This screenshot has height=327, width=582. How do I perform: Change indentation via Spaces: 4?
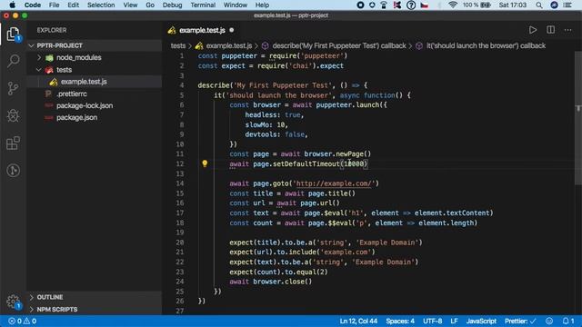[x=400, y=321]
